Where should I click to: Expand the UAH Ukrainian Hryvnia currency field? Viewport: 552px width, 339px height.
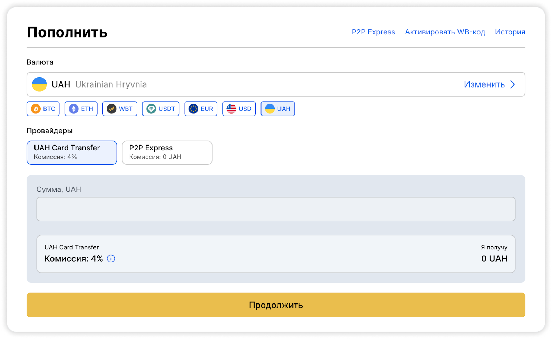pyautogui.click(x=241, y=84)
